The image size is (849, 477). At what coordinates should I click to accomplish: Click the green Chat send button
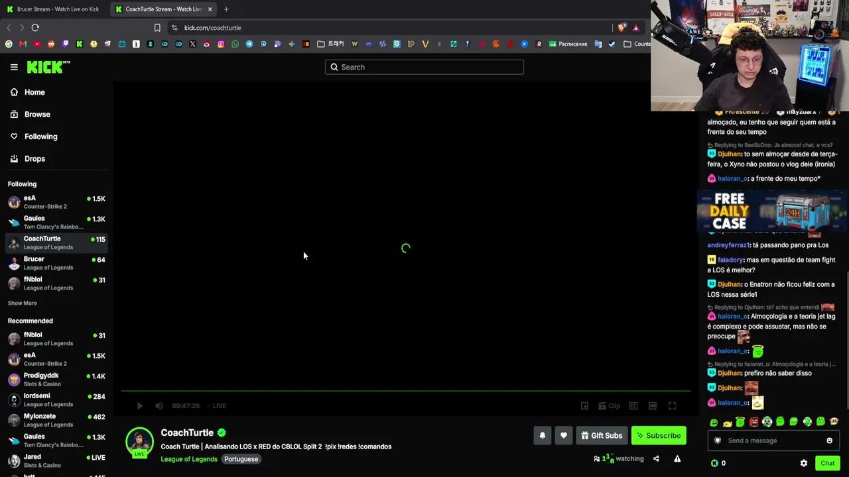(827, 463)
